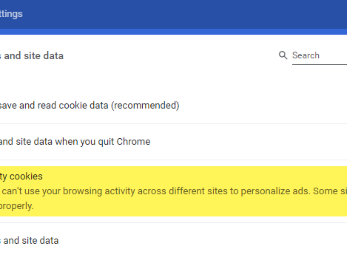Click the word "Chrome" in second row
The width and height of the screenshot is (347, 260).
[133, 142]
